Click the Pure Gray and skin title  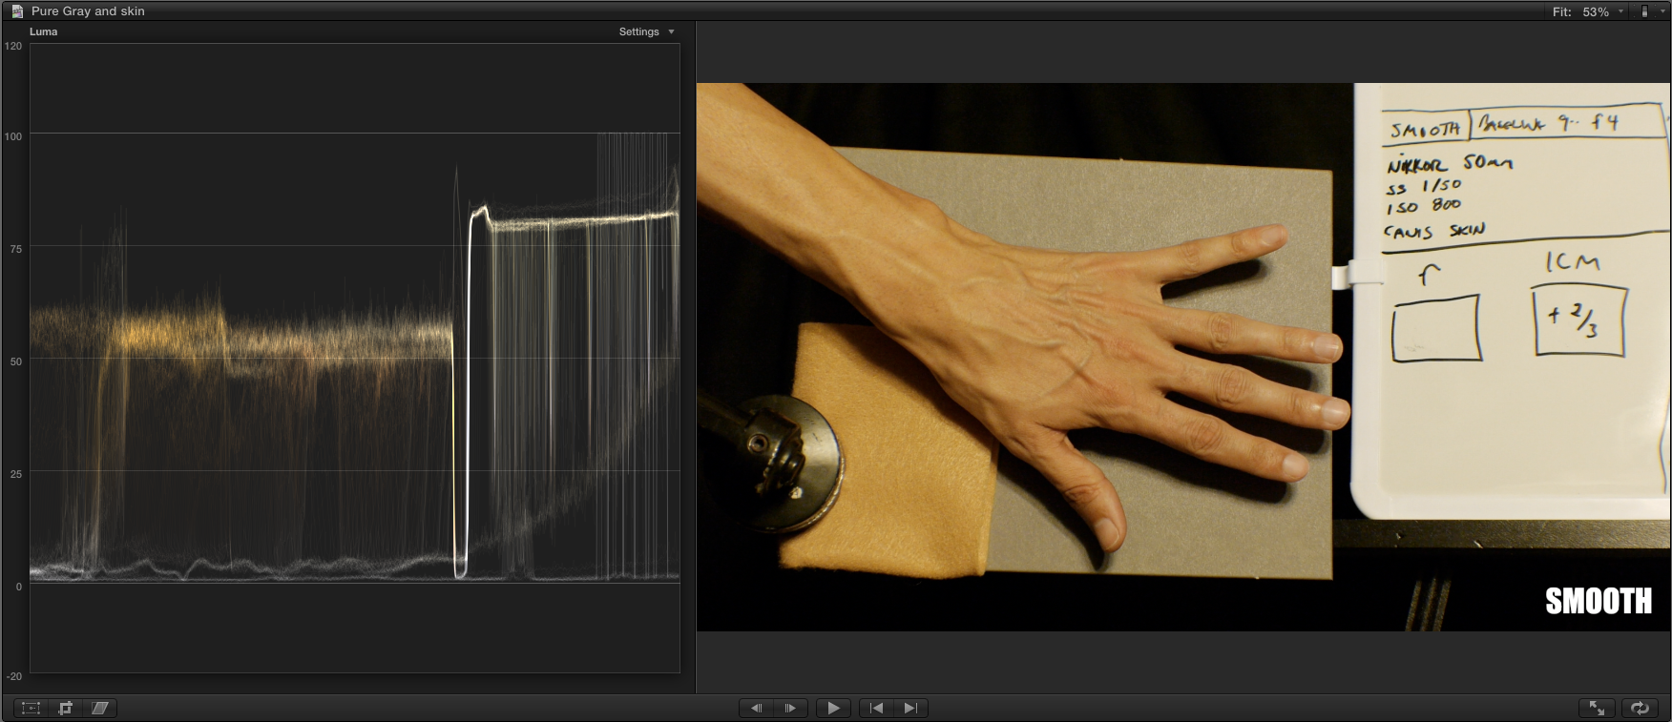point(88,11)
